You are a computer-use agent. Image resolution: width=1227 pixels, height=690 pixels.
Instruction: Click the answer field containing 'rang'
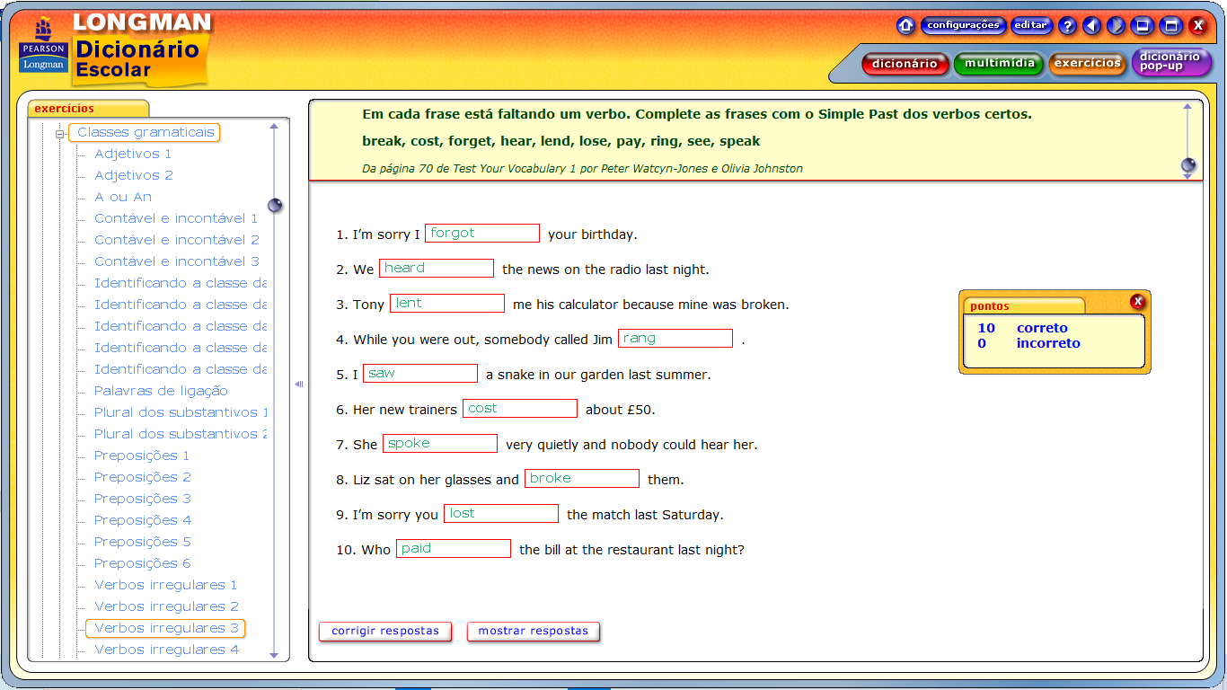pos(675,338)
